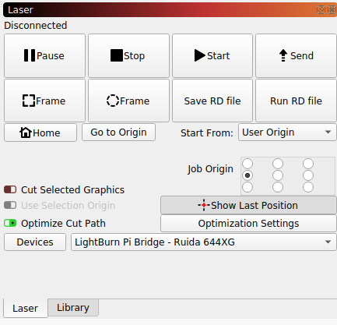Click the Save RD file button

(212, 101)
